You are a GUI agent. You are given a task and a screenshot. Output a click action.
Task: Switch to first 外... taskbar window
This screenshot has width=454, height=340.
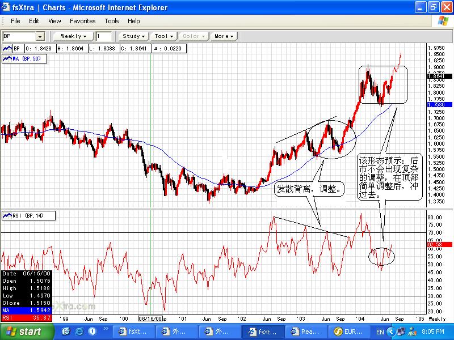(x=176, y=331)
